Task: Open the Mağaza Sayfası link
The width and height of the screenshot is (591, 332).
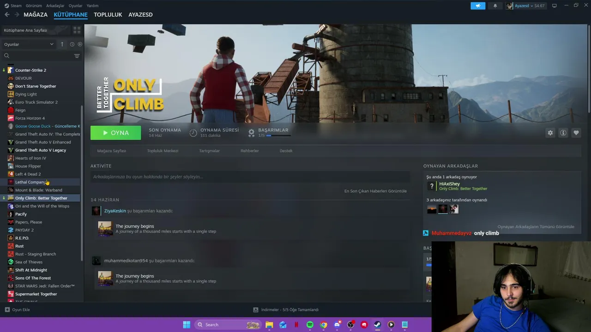Action: (x=112, y=151)
